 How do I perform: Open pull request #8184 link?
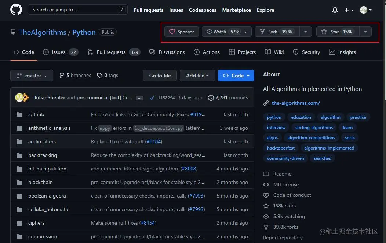pyautogui.click(x=154, y=141)
